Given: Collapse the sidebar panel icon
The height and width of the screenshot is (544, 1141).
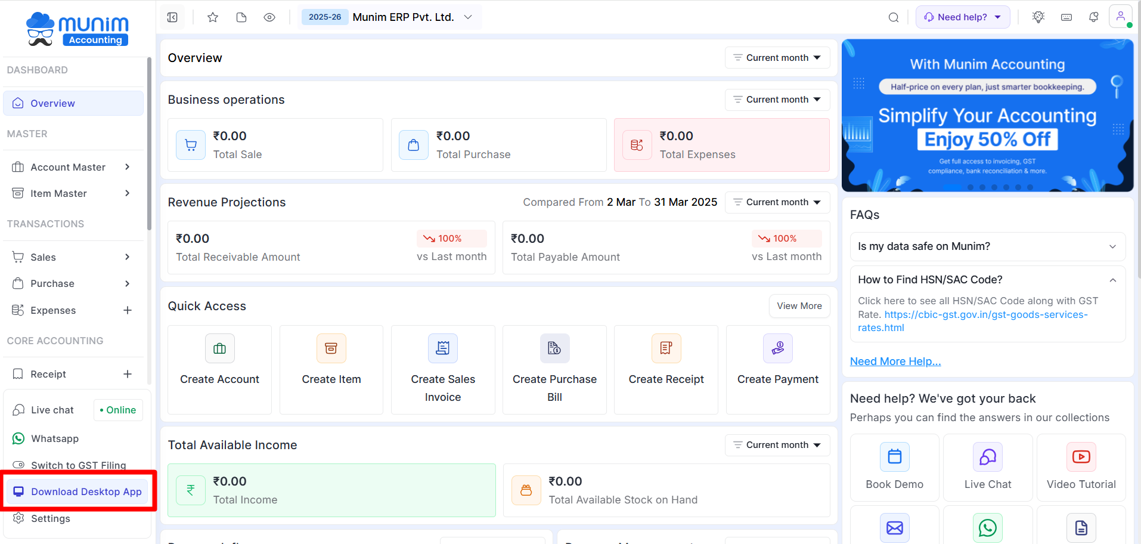Looking at the screenshot, I should pos(172,17).
